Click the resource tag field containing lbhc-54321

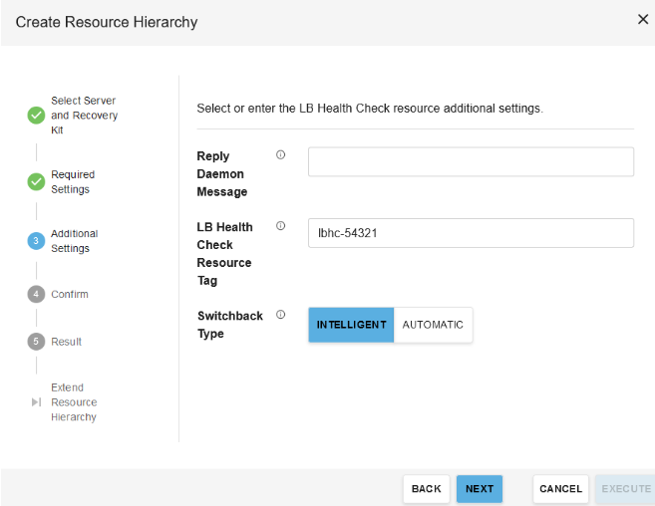pos(471,233)
